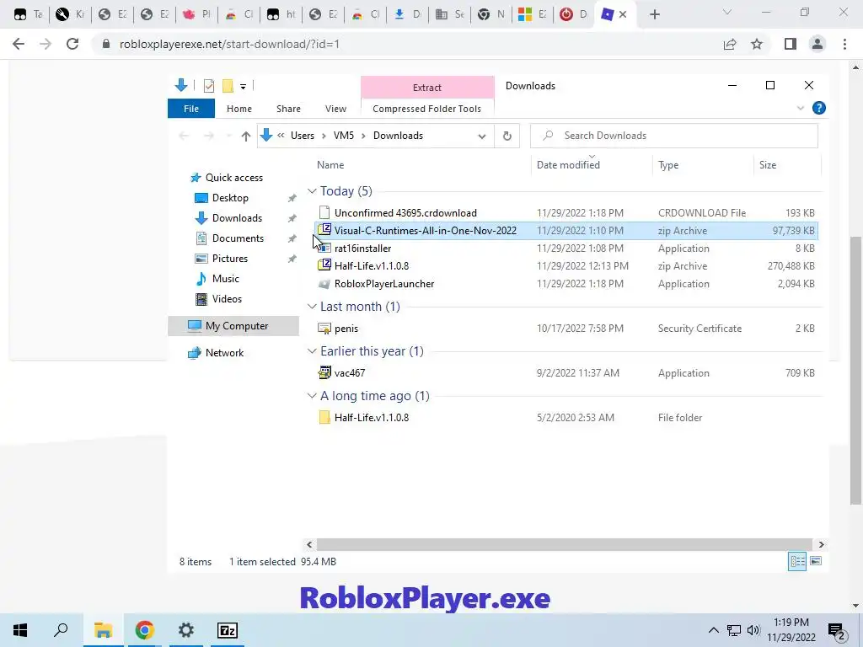Open Chrome's three-dot menu
863x647 pixels.
(844, 44)
